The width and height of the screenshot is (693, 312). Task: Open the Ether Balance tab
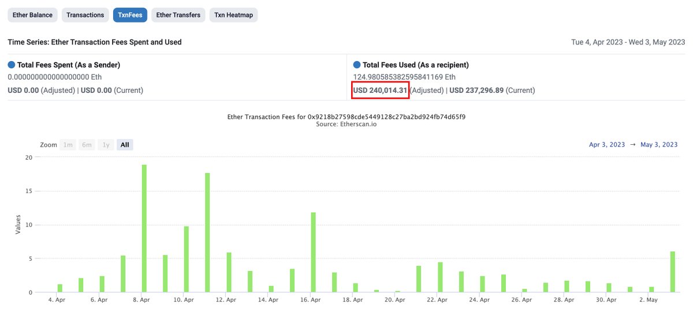point(32,15)
